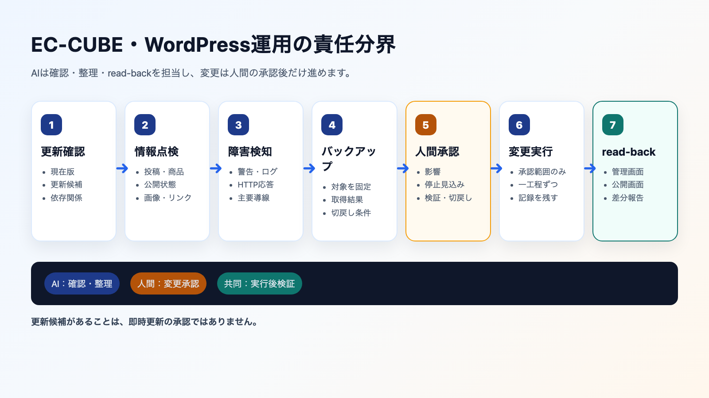The width and height of the screenshot is (709, 398).
Task: Click the 切戻し条件 bullet item
Action: [351, 213]
